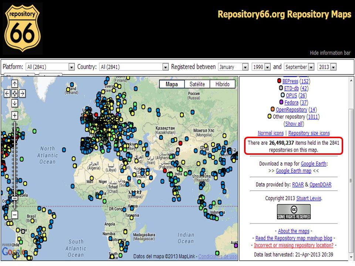Click the yellow Other repository legend marker
The height and width of the screenshot is (266, 355).
click(270, 116)
